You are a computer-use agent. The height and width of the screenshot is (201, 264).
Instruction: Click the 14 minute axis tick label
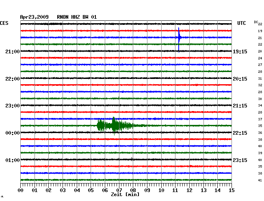(x=218, y=190)
